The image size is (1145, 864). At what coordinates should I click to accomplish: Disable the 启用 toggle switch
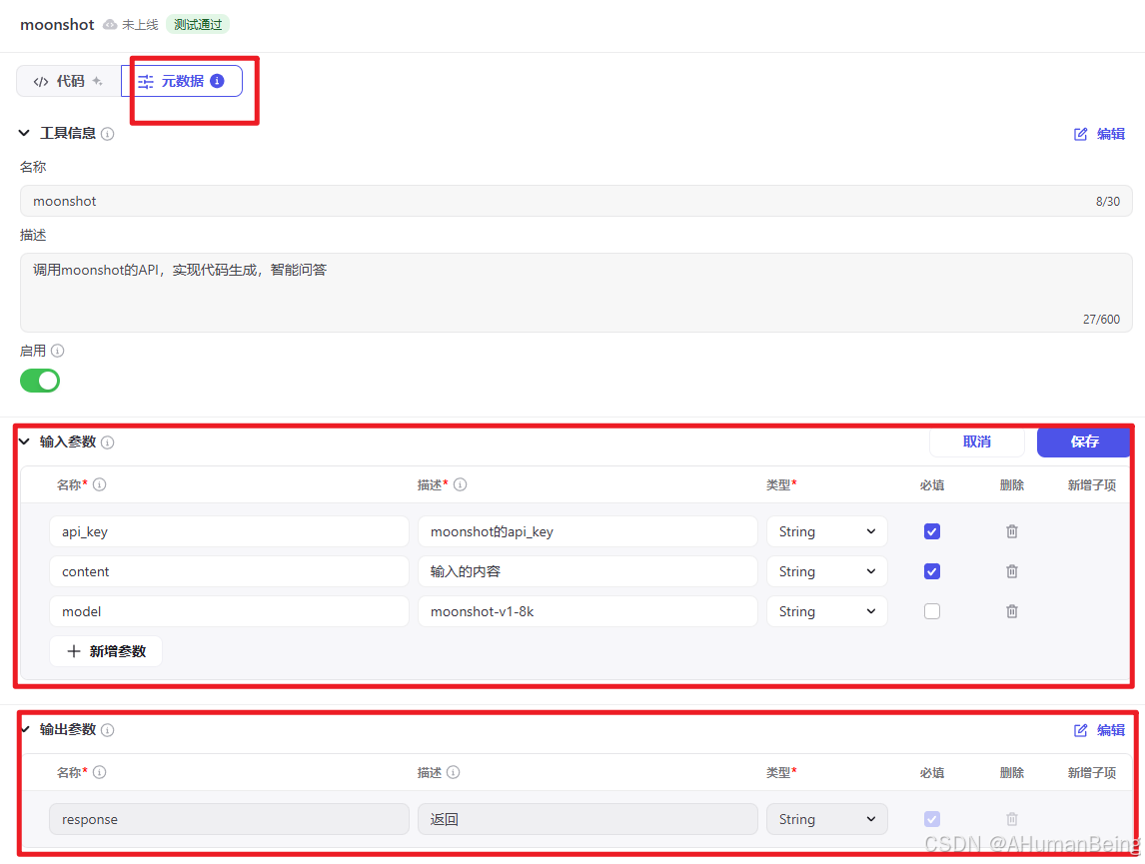(x=39, y=381)
